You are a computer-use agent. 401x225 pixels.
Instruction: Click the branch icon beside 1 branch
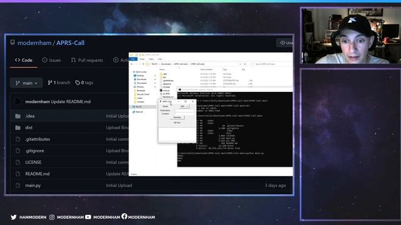(50, 82)
